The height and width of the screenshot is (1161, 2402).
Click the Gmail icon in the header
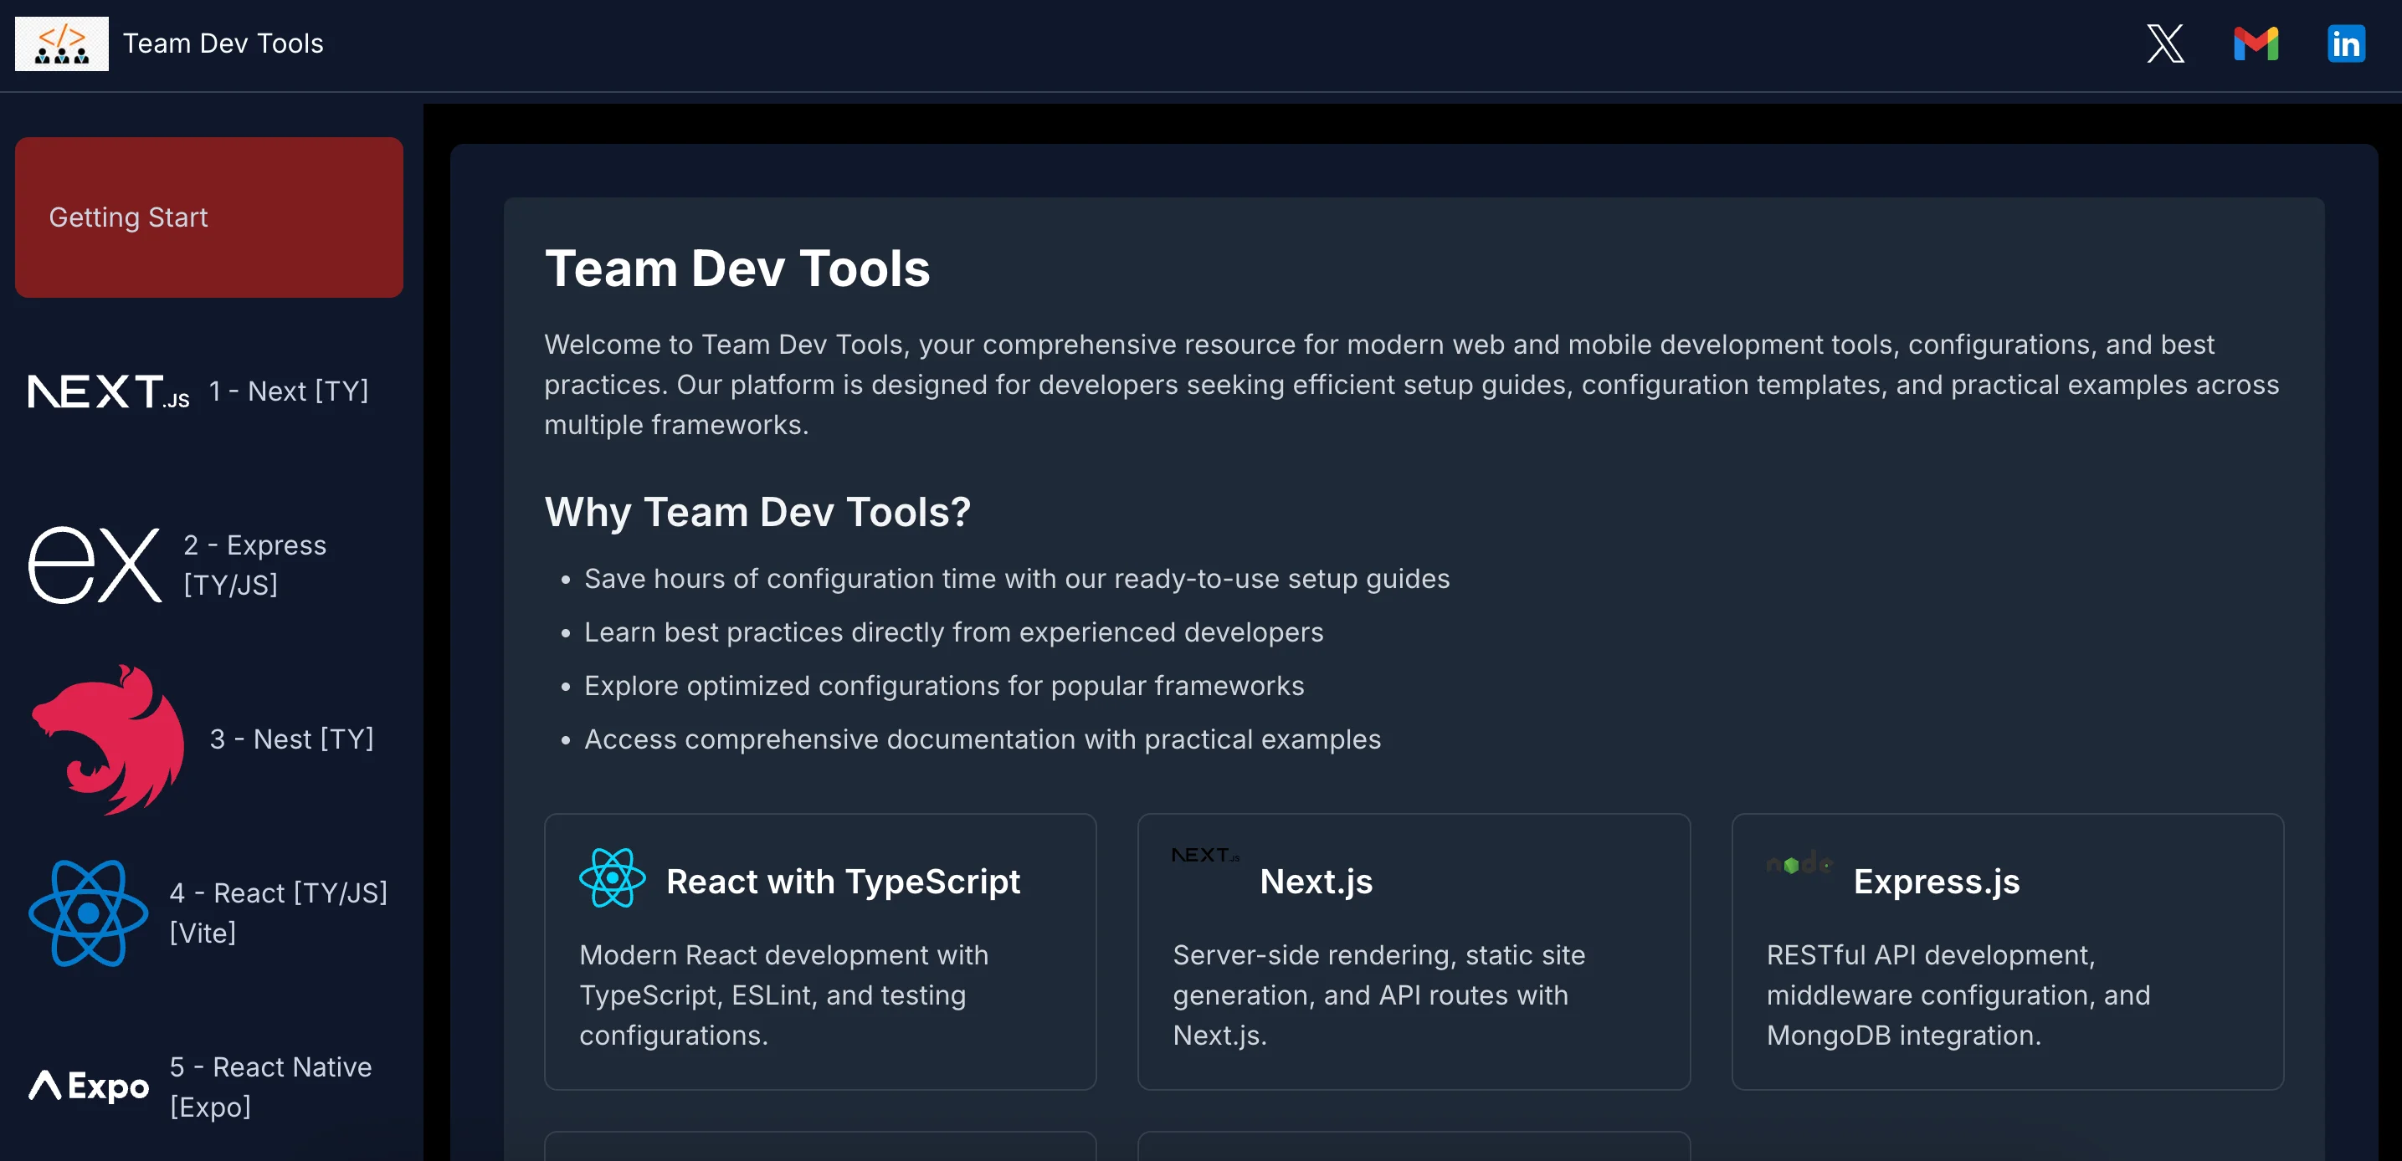[2256, 43]
